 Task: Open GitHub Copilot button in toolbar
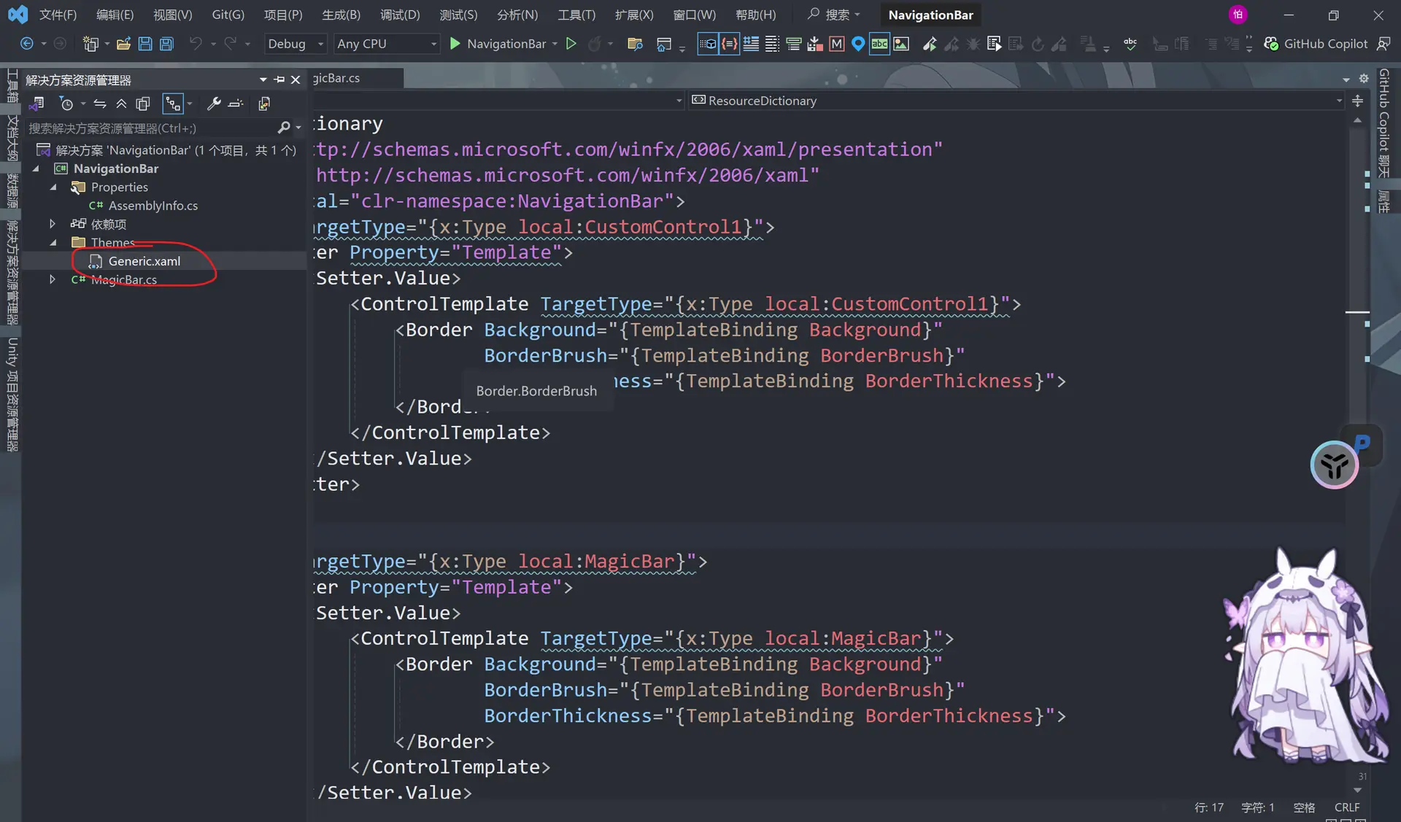[x=1316, y=44]
